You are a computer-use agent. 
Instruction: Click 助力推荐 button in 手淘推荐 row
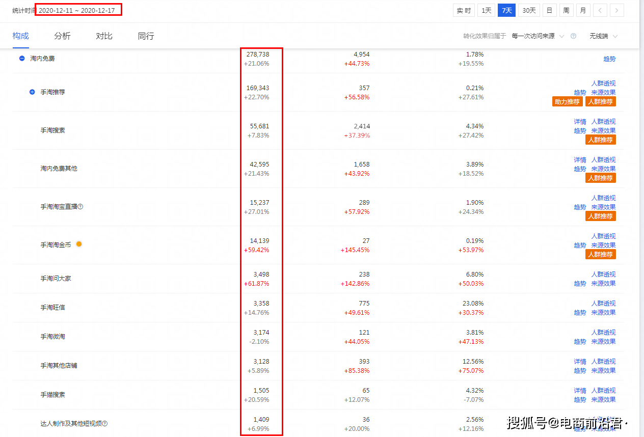tap(567, 101)
